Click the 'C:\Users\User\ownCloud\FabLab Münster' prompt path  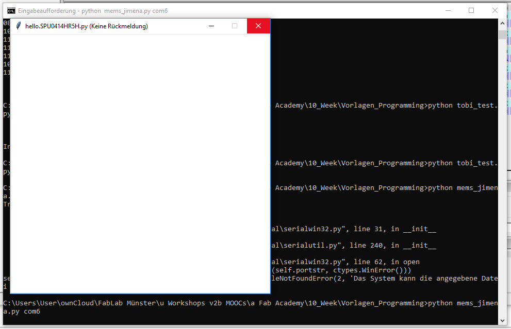pyautogui.click(x=79, y=303)
